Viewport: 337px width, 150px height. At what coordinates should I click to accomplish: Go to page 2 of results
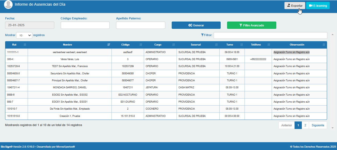pyautogui.click(x=305, y=125)
